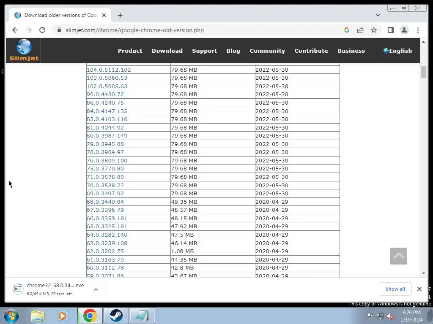Screen dimensions: 433x324
Task: Bookmark this page with the star icon
Action: pyautogui.click(x=374, y=30)
